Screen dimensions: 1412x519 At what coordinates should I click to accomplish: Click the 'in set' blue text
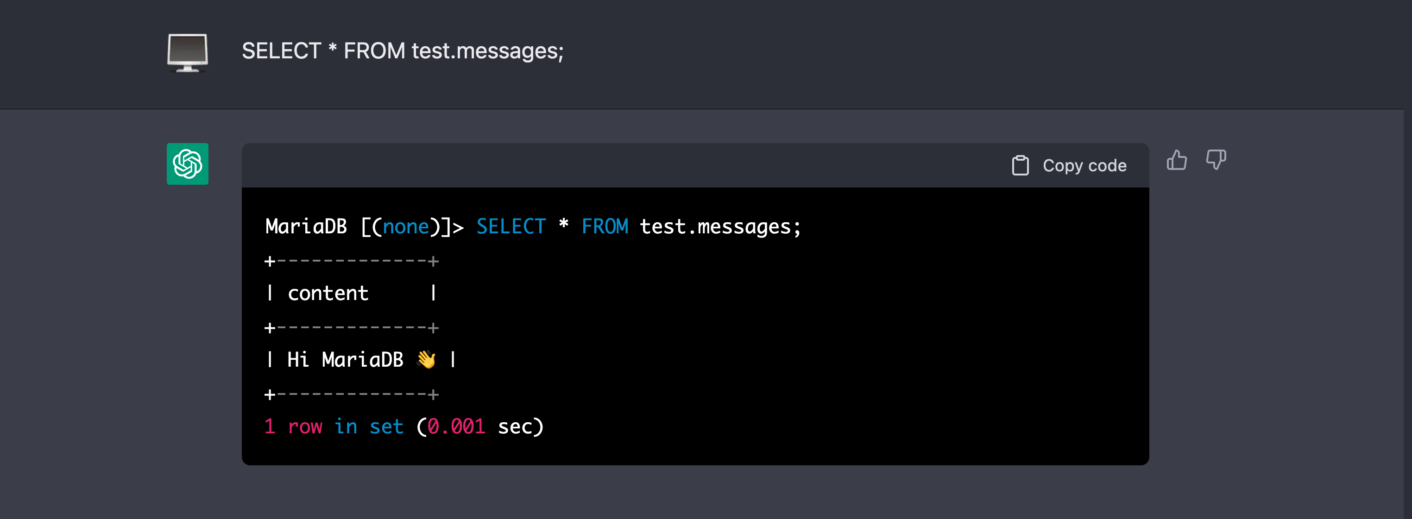coord(369,426)
